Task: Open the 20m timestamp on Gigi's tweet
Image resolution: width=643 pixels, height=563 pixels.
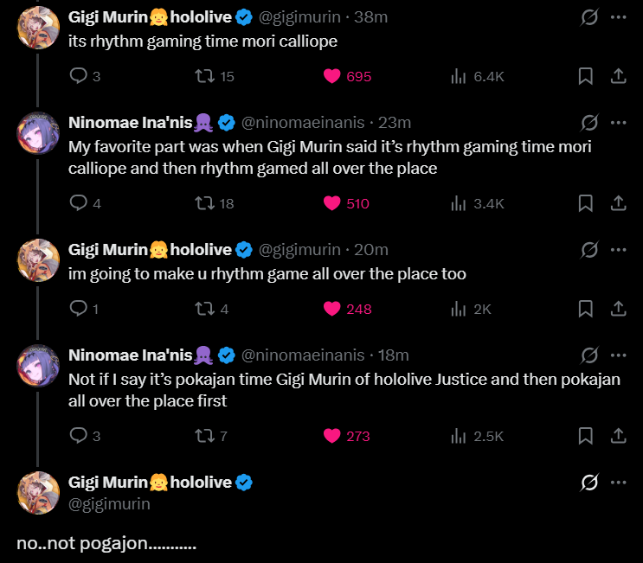Action: pos(370,250)
